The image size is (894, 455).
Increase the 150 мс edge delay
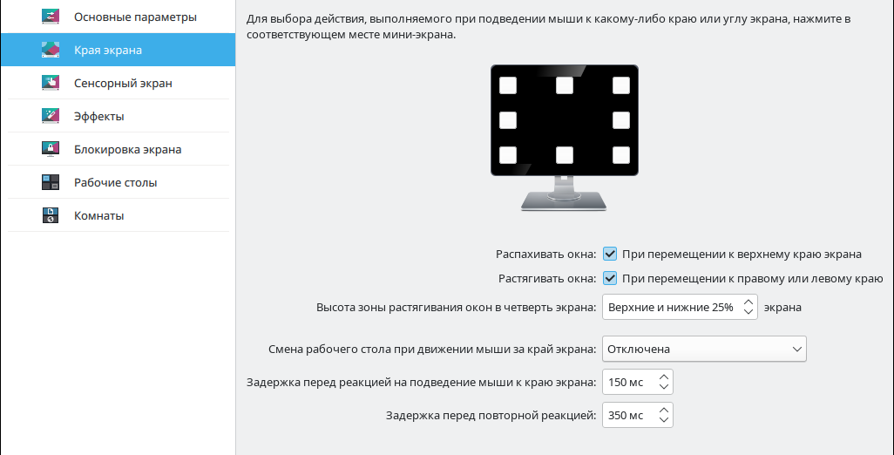(664, 377)
